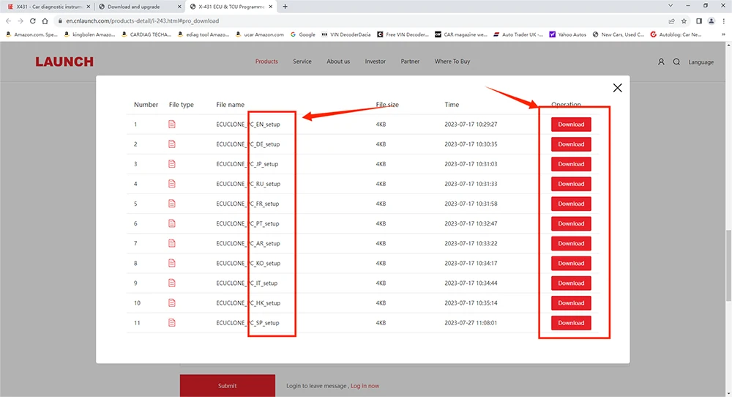This screenshot has width=732, height=397.
Task: Click the file icon in row 2
Action: pos(172,144)
